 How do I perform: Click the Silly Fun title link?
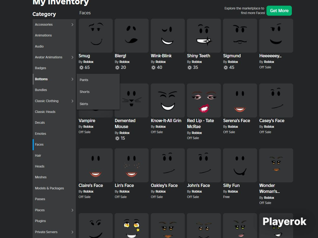(x=231, y=185)
